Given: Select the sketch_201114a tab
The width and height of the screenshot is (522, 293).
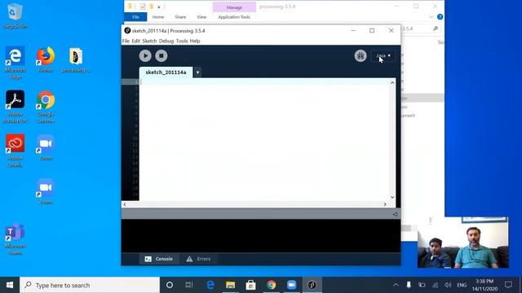Looking at the screenshot, I should point(166,72).
